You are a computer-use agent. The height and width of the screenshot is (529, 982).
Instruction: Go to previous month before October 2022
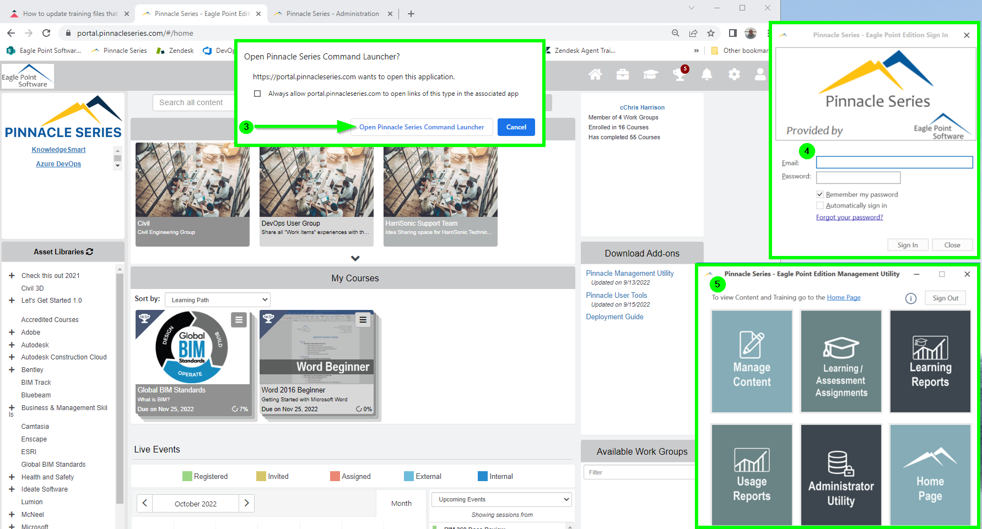point(145,503)
